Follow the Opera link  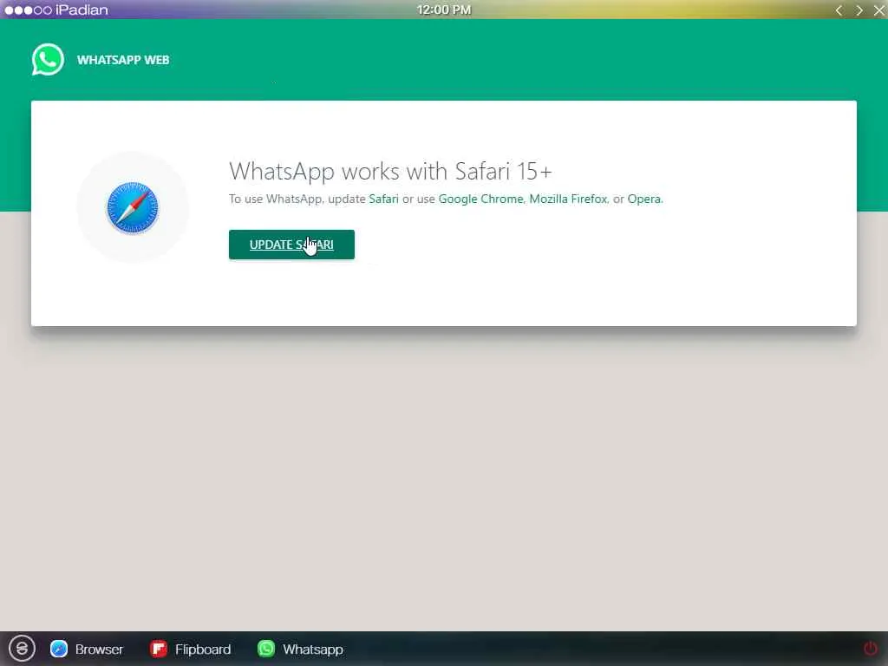coord(644,199)
